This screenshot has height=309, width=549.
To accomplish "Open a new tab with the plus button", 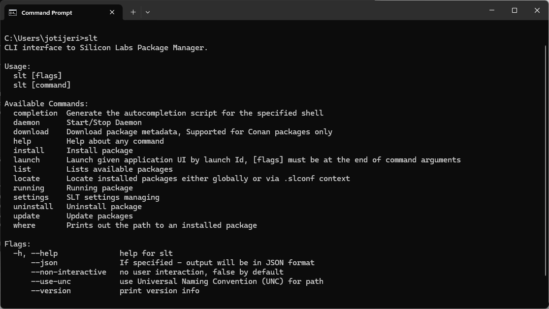I will click(133, 12).
